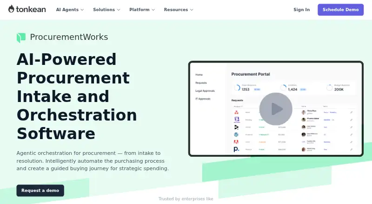Click the 200K stat value
This screenshot has height=204, width=372.
339,89
